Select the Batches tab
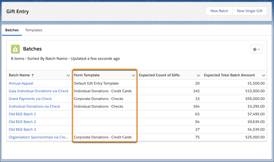Viewport: 274px width, 162px height. pyautogui.click(x=12, y=30)
